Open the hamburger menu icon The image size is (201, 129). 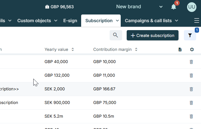197,20
